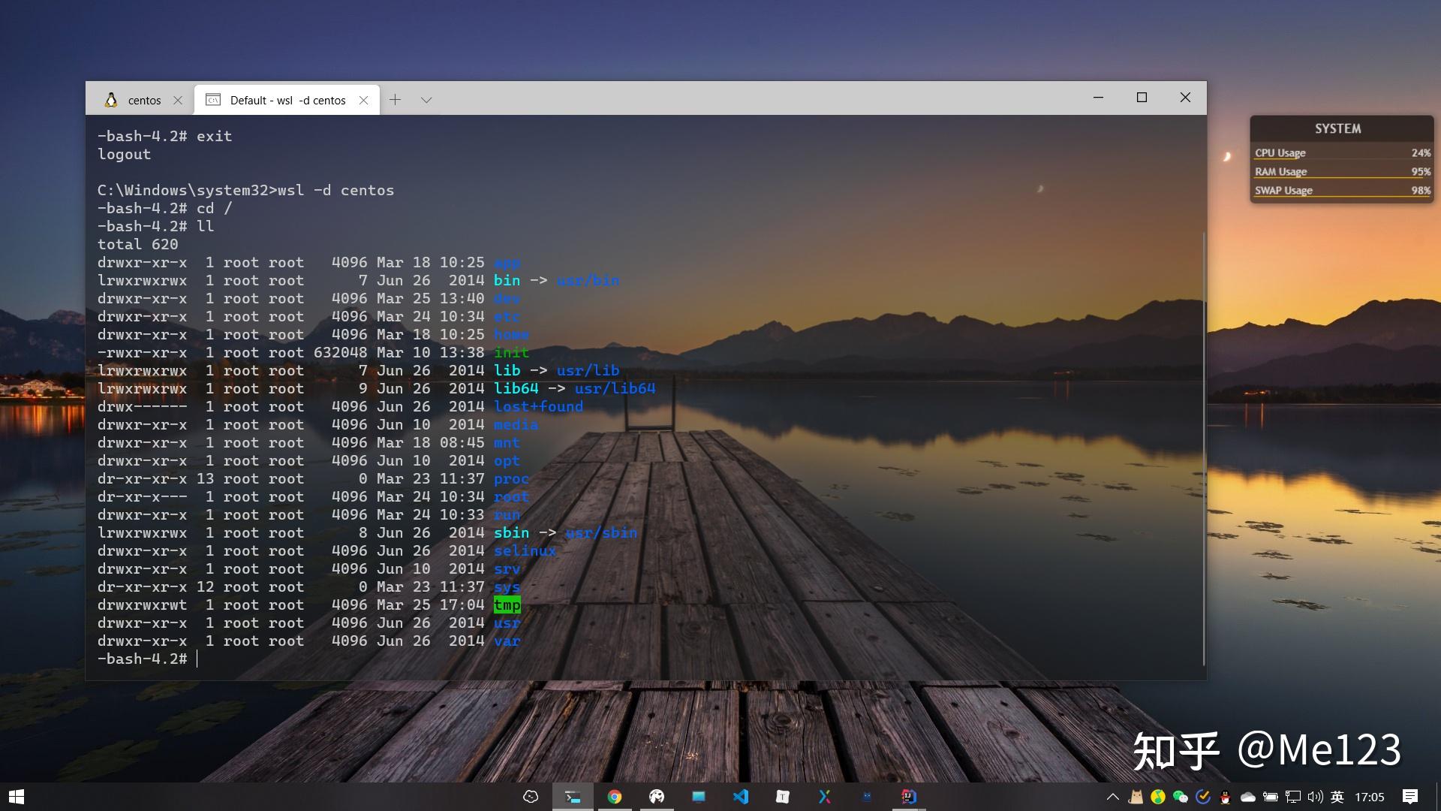Open the volume control icon
1441x811 pixels.
[x=1316, y=797]
